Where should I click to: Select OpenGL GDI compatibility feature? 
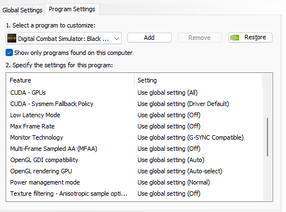(x=44, y=160)
